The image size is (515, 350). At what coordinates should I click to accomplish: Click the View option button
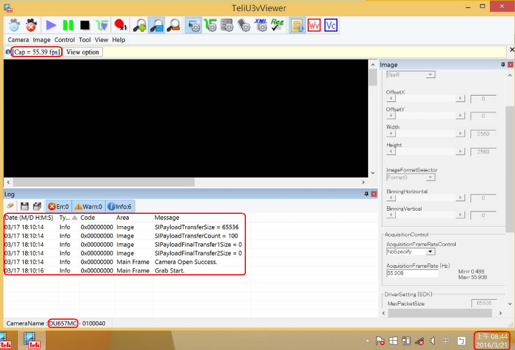pos(83,52)
